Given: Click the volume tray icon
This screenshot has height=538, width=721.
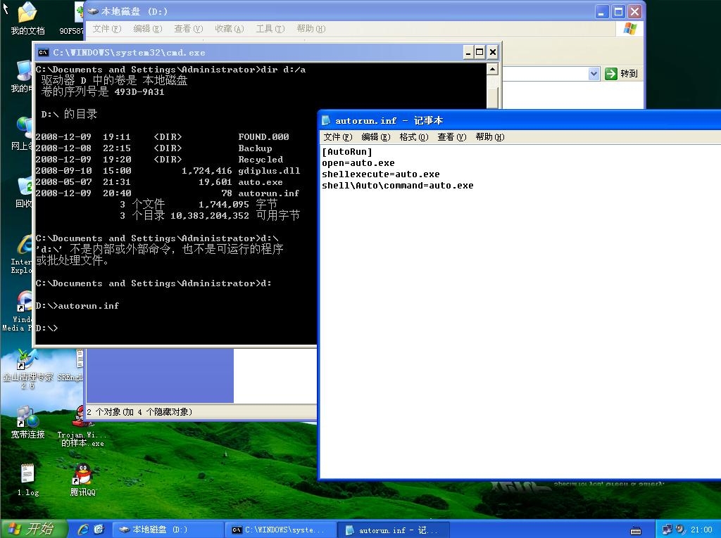Looking at the screenshot, I should point(680,530).
